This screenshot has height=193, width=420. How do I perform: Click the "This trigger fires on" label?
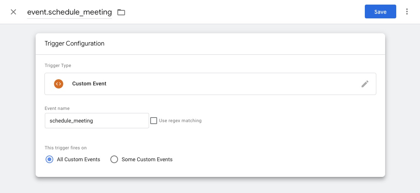click(69, 148)
